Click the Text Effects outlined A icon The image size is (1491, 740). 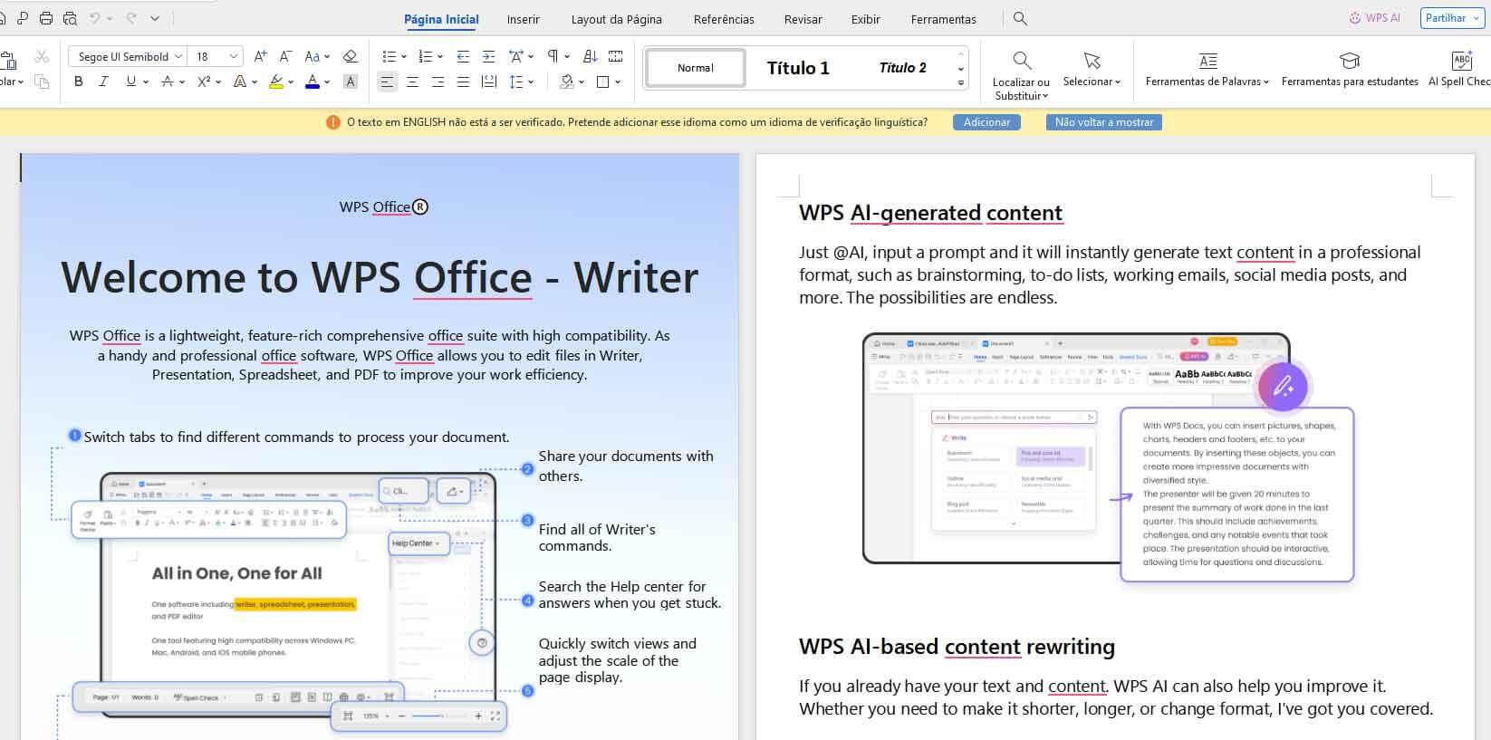click(239, 82)
